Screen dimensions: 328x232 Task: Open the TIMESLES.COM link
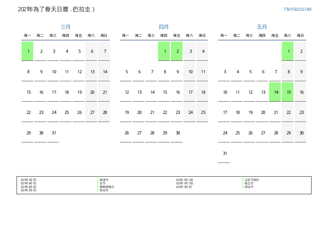(297, 9)
